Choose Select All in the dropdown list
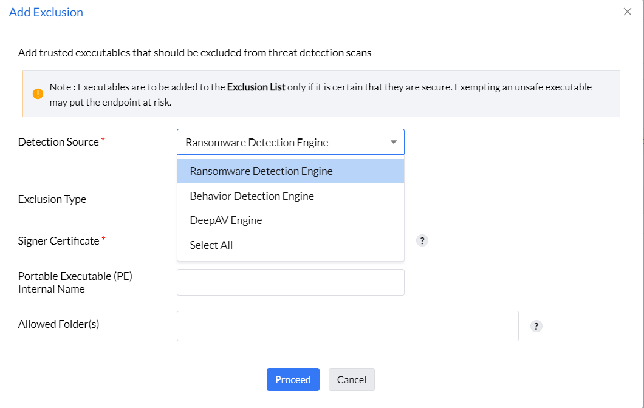Image resolution: width=644 pixels, height=408 pixels. tap(211, 245)
